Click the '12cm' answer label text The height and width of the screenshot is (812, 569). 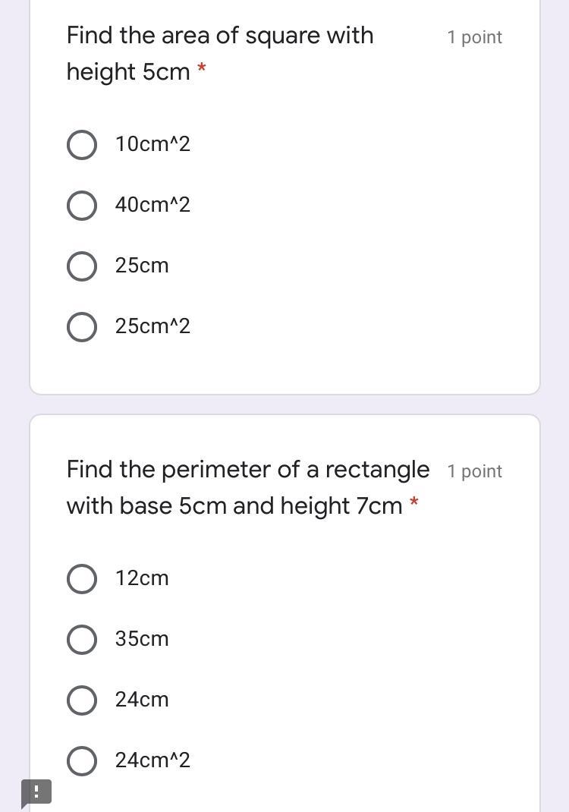(x=142, y=578)
